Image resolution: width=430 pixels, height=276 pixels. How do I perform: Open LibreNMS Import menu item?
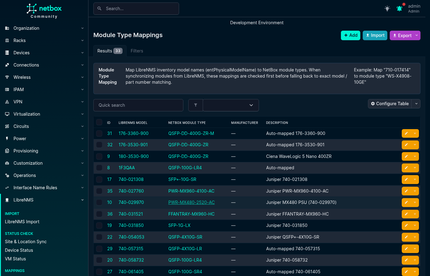tap(22, 222)
